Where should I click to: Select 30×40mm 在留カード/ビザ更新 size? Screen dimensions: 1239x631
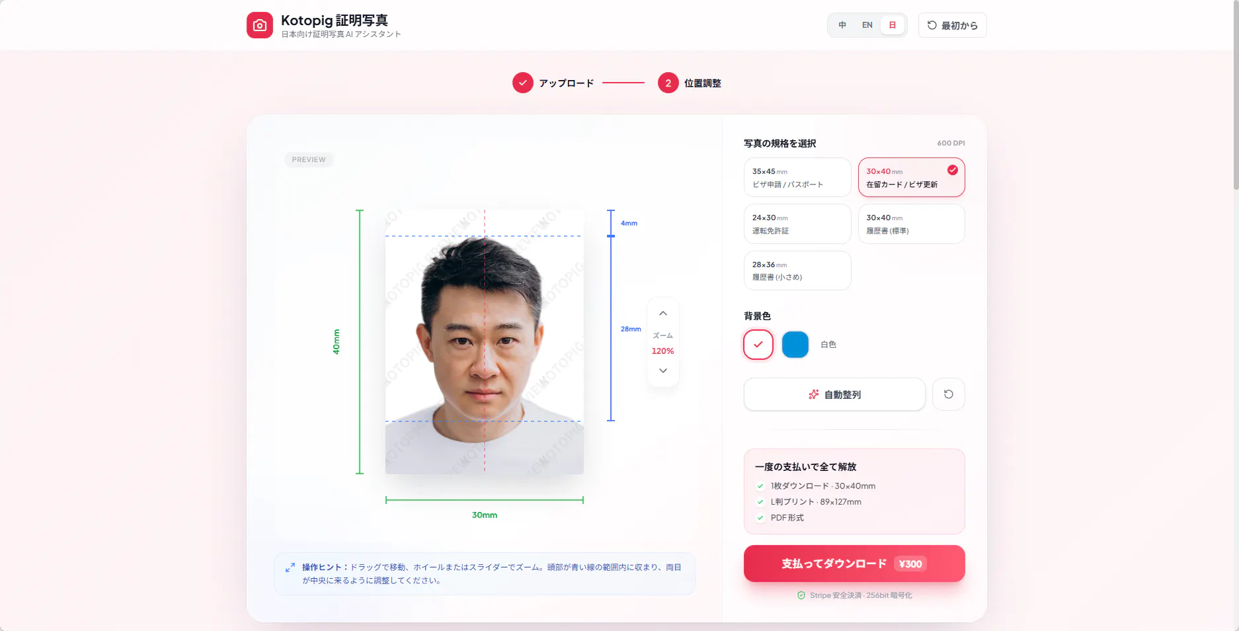pyautogui.click(x=911, y=177)
